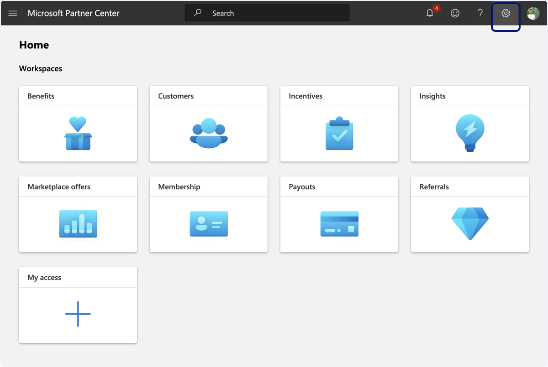This screenshot has width=548, height=367.
Task: Open the help question mark icon
Action: point(480,13)
